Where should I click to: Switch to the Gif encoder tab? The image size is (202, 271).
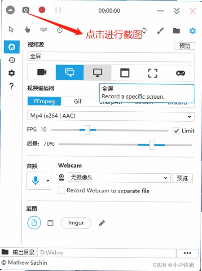click(78, 101)
